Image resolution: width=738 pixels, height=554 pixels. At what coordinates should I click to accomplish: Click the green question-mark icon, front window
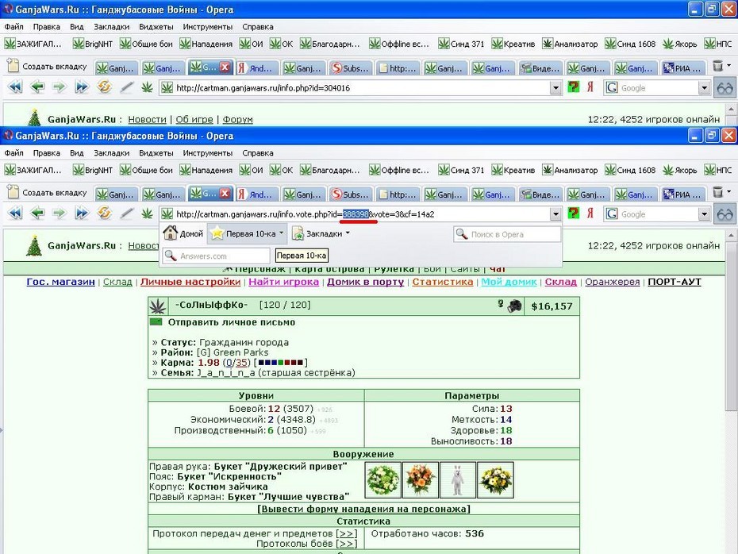click(x=573, y=214)
